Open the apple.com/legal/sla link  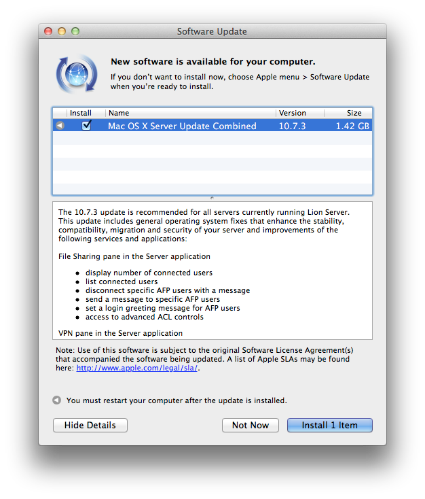[136, 368]
